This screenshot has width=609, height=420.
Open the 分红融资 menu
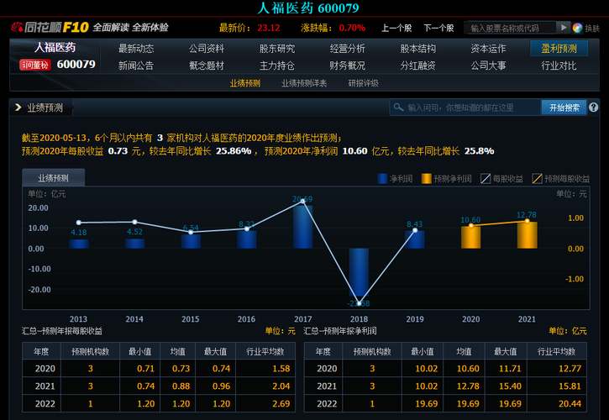[418, 66]
